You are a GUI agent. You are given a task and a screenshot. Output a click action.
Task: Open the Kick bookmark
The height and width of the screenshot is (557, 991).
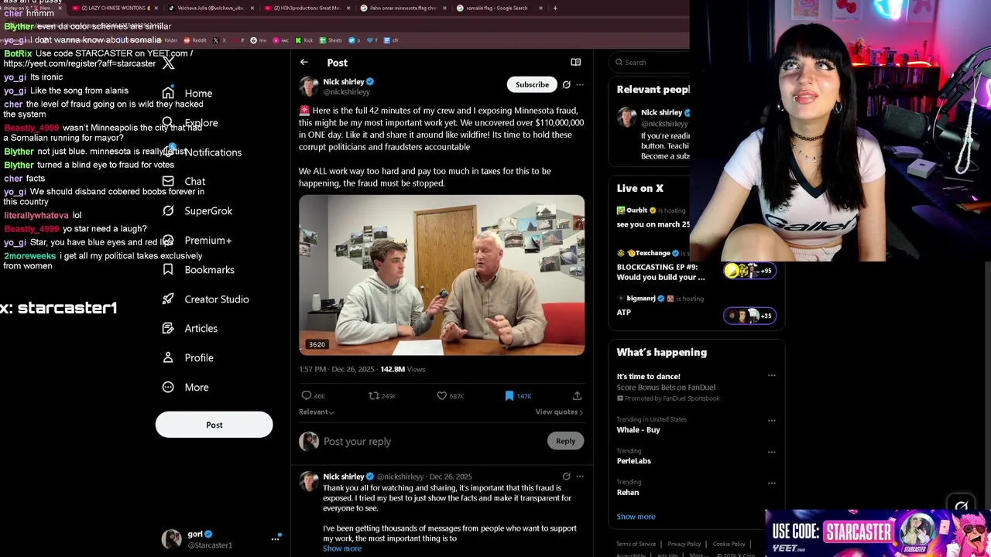[305, 40]
